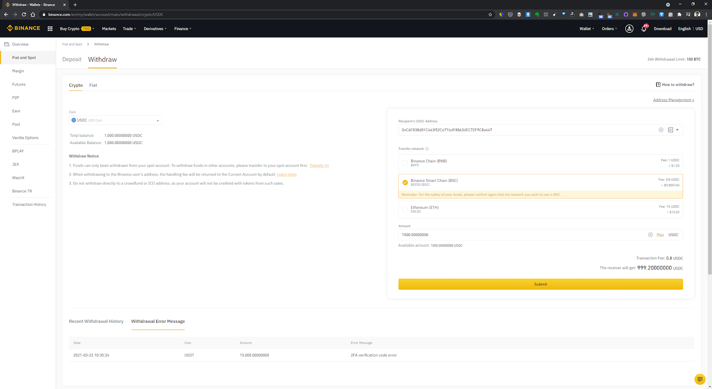Image resolution: width=712 pixels, height=389 pixels.
Task: Clear the recipient address field
Action: coord(661,130)
